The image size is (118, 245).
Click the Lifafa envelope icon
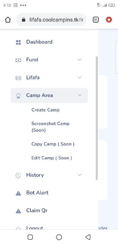(x=18, y=78)
